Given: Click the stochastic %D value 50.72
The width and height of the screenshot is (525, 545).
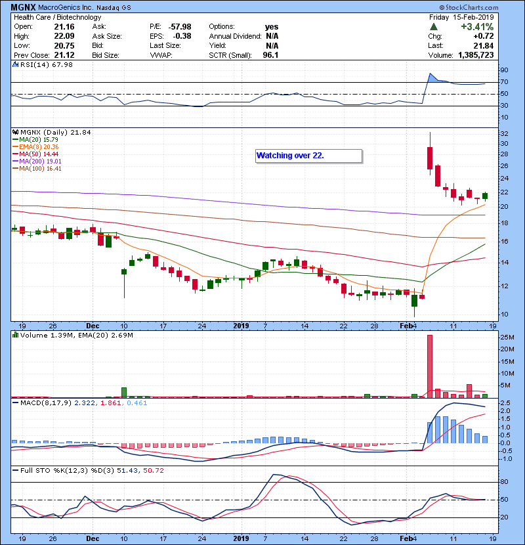Looking at the screenshot, I should point(153,471).
